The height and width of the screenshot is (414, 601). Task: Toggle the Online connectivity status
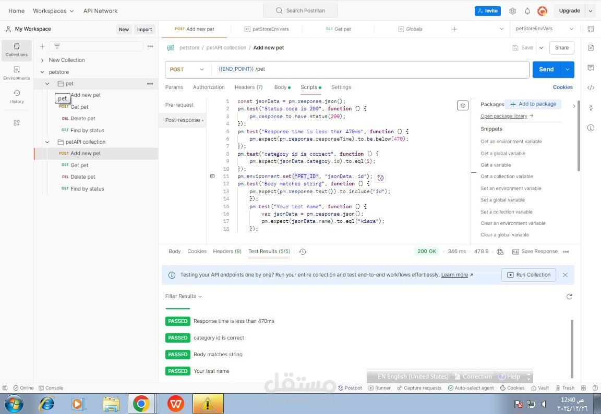23,387
